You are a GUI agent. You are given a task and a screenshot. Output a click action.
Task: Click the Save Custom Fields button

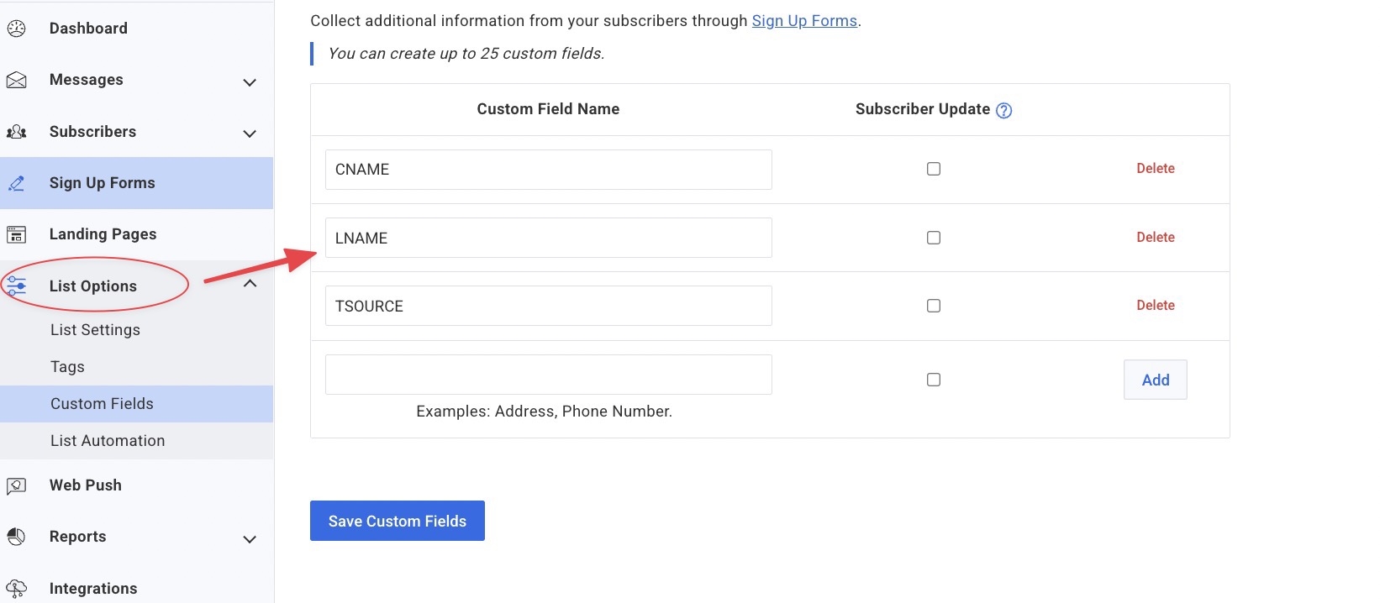(398, 521)
